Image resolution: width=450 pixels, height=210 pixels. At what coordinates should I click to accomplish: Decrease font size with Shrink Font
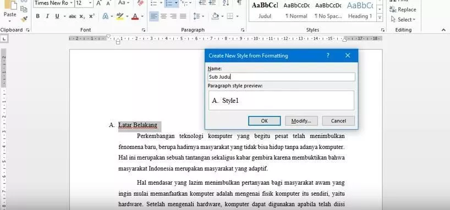[x=108, y=3]
